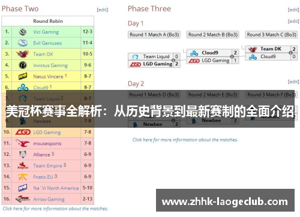Click the 12-3 score for Vici Gaming
This screenshot has width=300, height=217.
(x=88, y=32)
